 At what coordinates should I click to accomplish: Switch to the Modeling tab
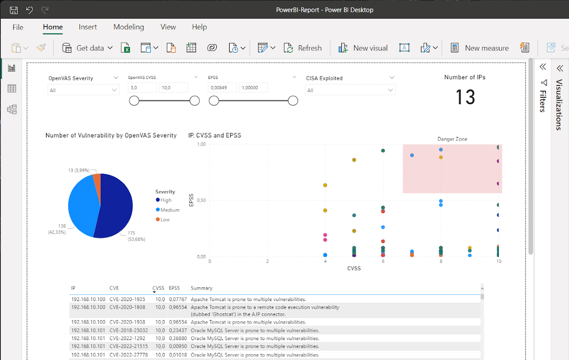(128, 27)
